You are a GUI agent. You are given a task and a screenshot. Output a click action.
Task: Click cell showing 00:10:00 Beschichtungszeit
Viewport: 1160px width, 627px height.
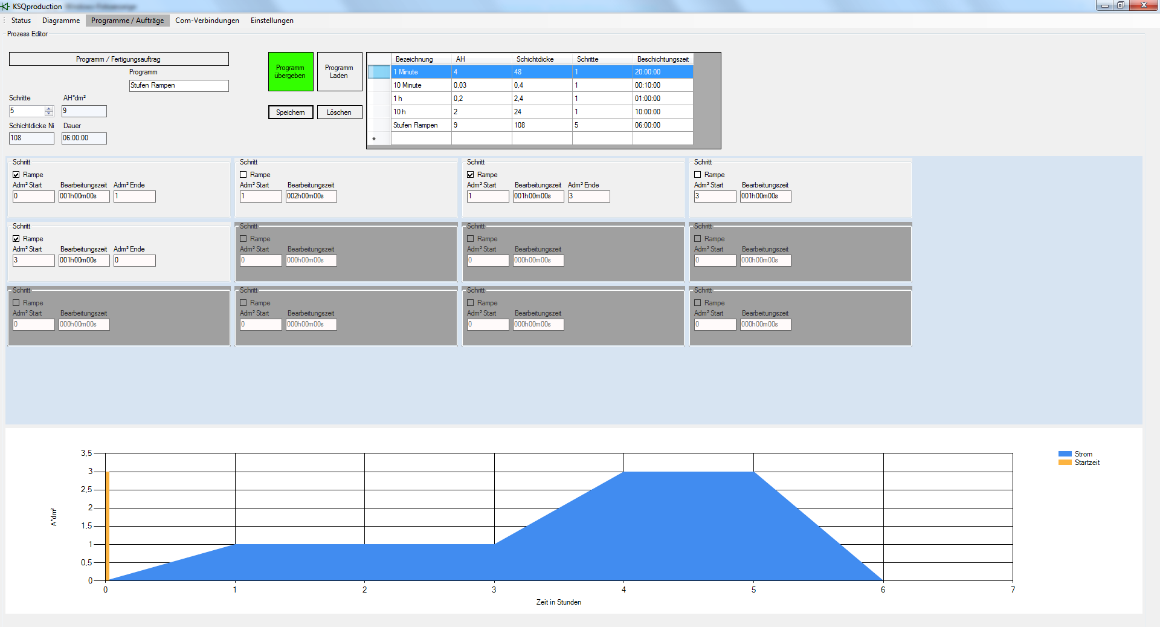tap(663, 85)
